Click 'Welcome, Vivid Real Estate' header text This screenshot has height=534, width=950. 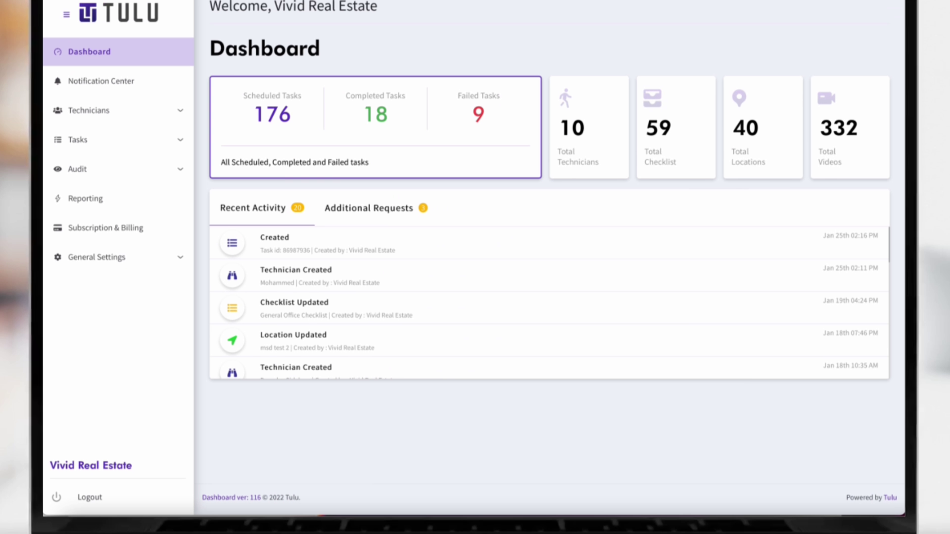pyautogui.click(x=293, y=6)
